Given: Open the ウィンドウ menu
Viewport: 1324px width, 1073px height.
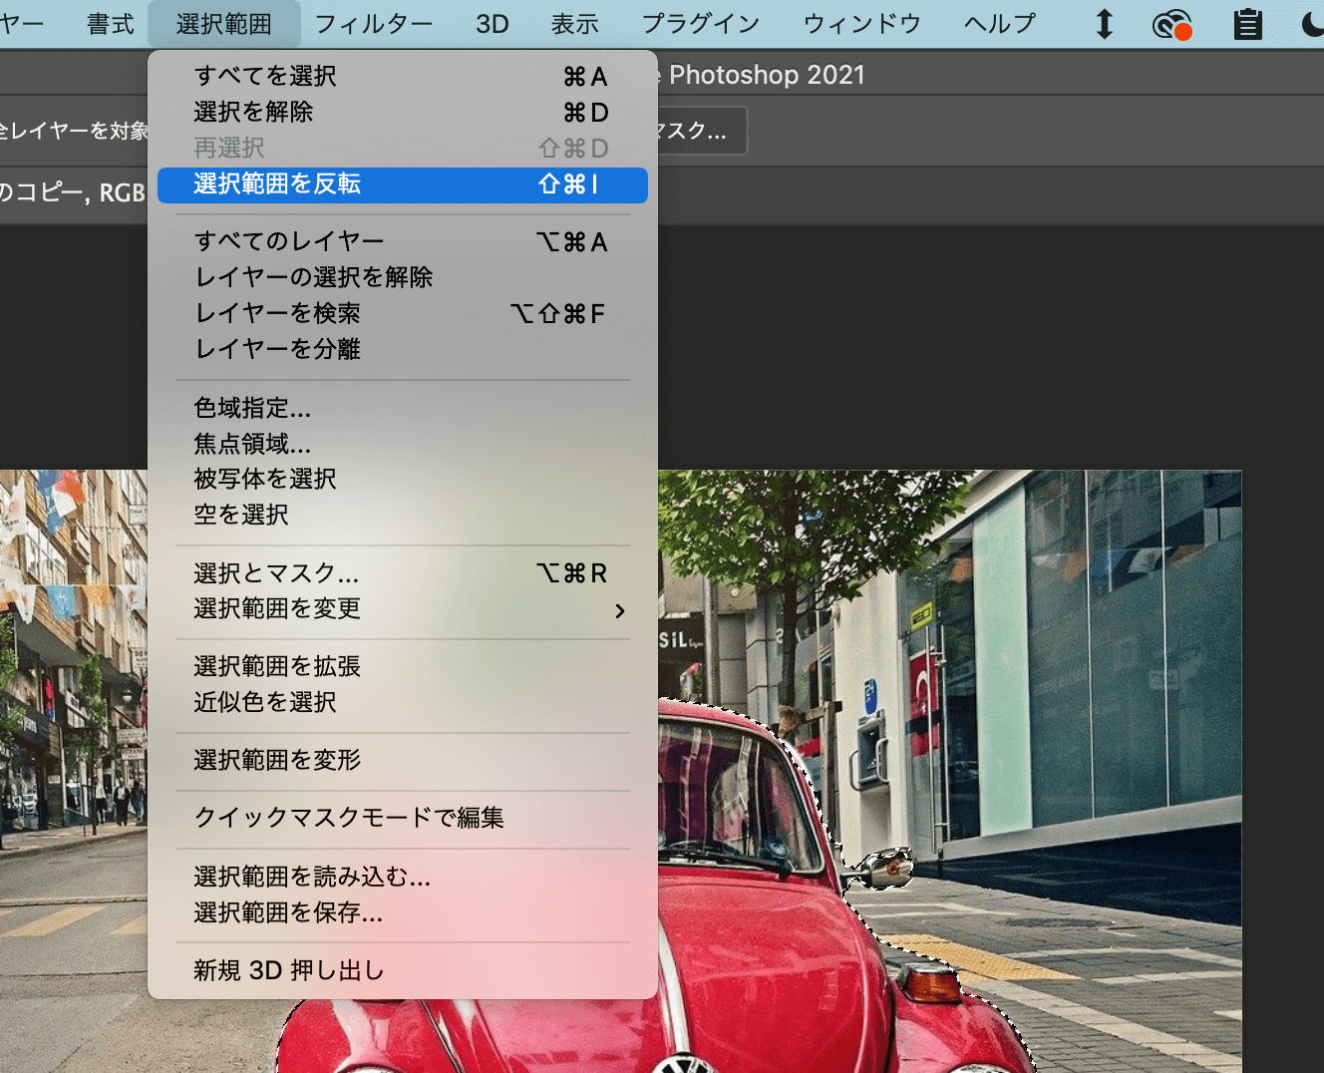Looking at the screenshot, I should coord(862,24).
